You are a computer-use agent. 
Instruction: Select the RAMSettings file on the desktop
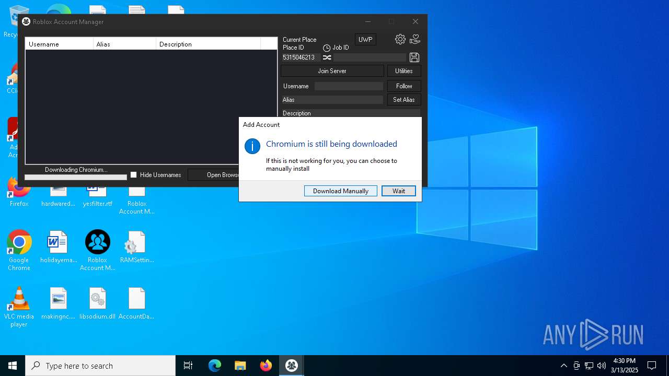137,248
